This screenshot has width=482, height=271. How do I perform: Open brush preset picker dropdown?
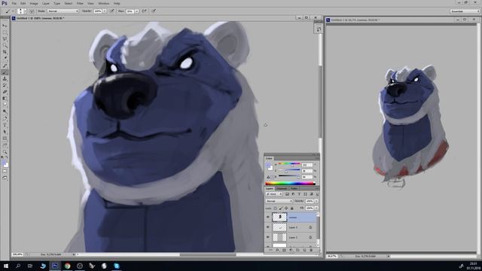[25, 11]
